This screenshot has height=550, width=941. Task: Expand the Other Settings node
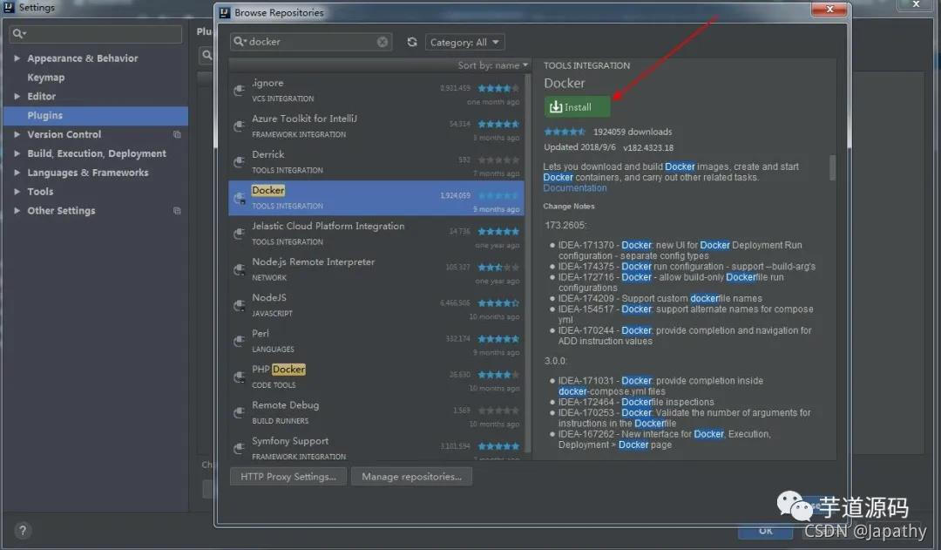pos(17,211)
